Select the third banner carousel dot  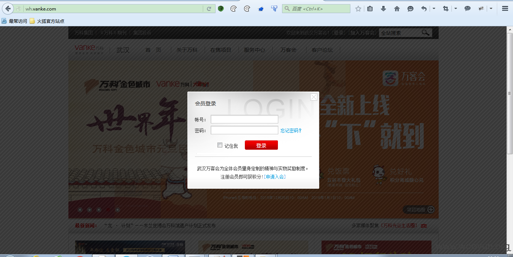pyautogui.click(x=99, y=210)
